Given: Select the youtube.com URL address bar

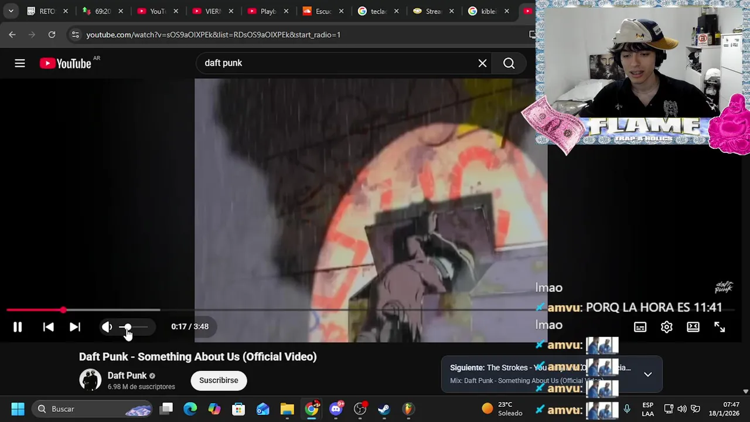Looking at the screenshot, I should (x=213, y=35).
